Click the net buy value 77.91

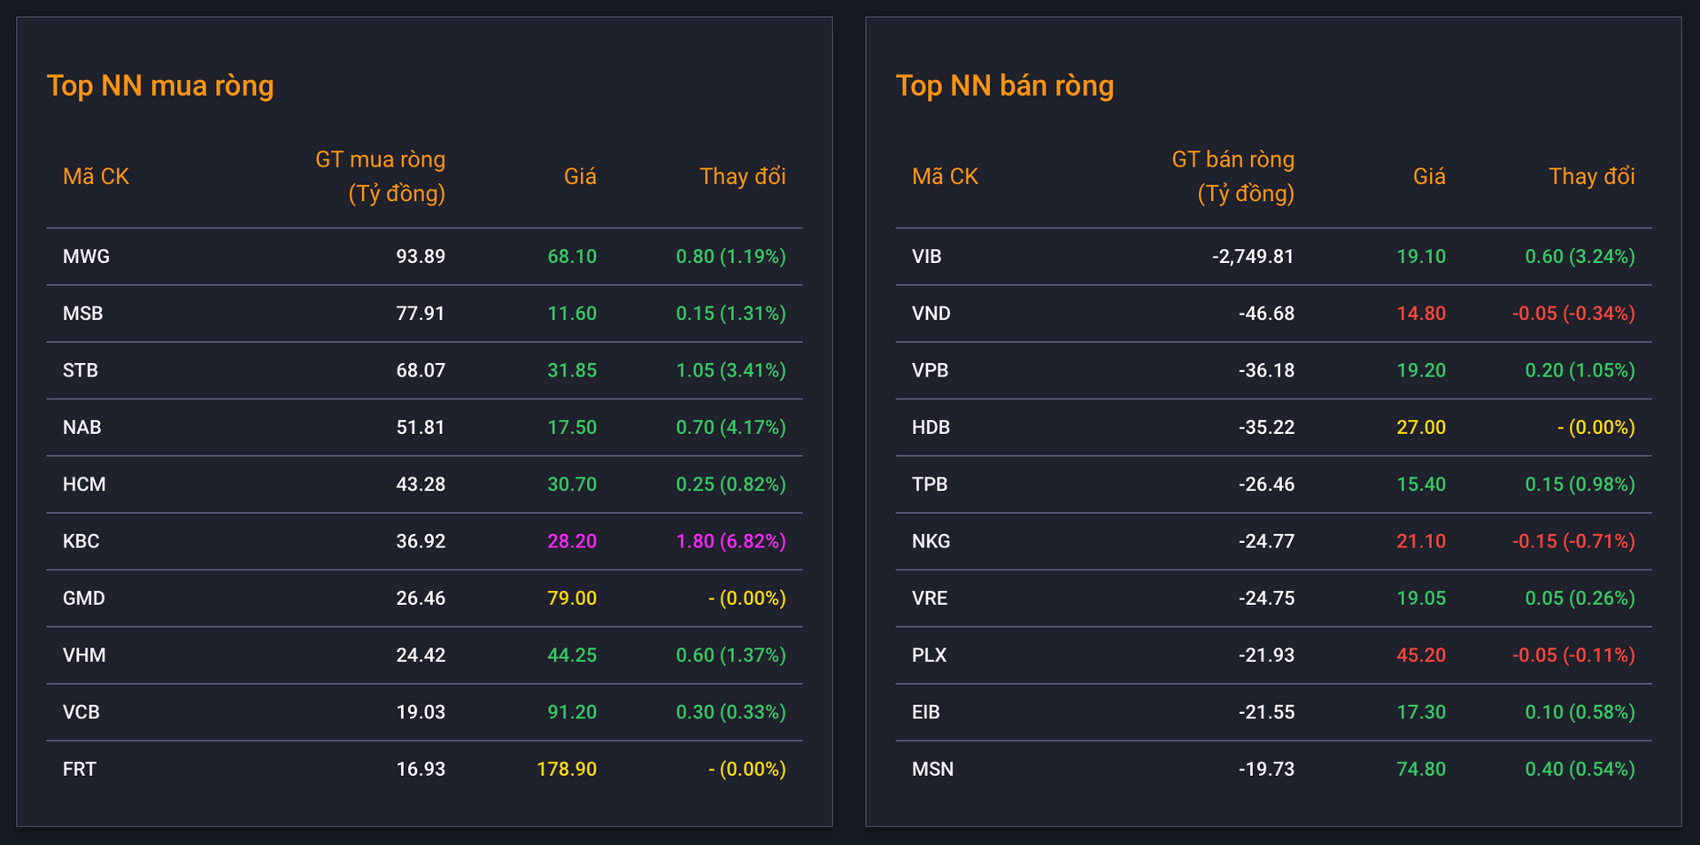point(421,314)
